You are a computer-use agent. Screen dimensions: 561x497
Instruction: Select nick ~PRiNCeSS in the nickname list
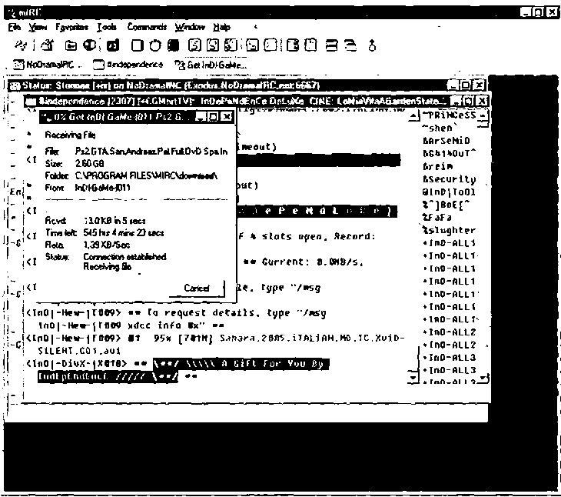tap(450, 115)
